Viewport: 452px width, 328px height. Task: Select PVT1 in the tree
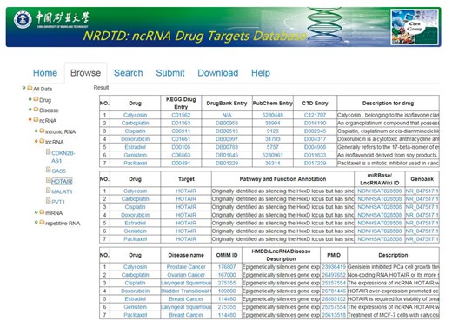58,202
